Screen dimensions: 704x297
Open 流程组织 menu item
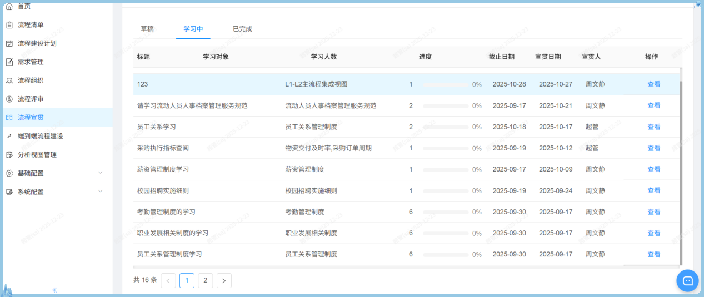pyautogui.click(x=31, y=80)
